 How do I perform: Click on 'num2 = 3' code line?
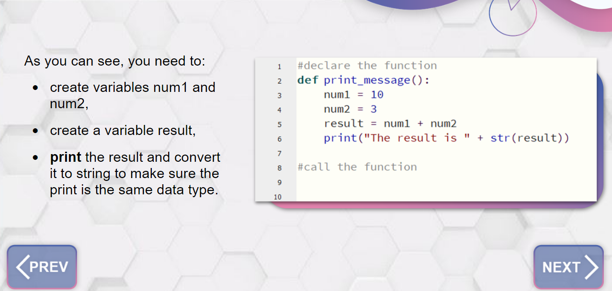click(x=350, y=109)
